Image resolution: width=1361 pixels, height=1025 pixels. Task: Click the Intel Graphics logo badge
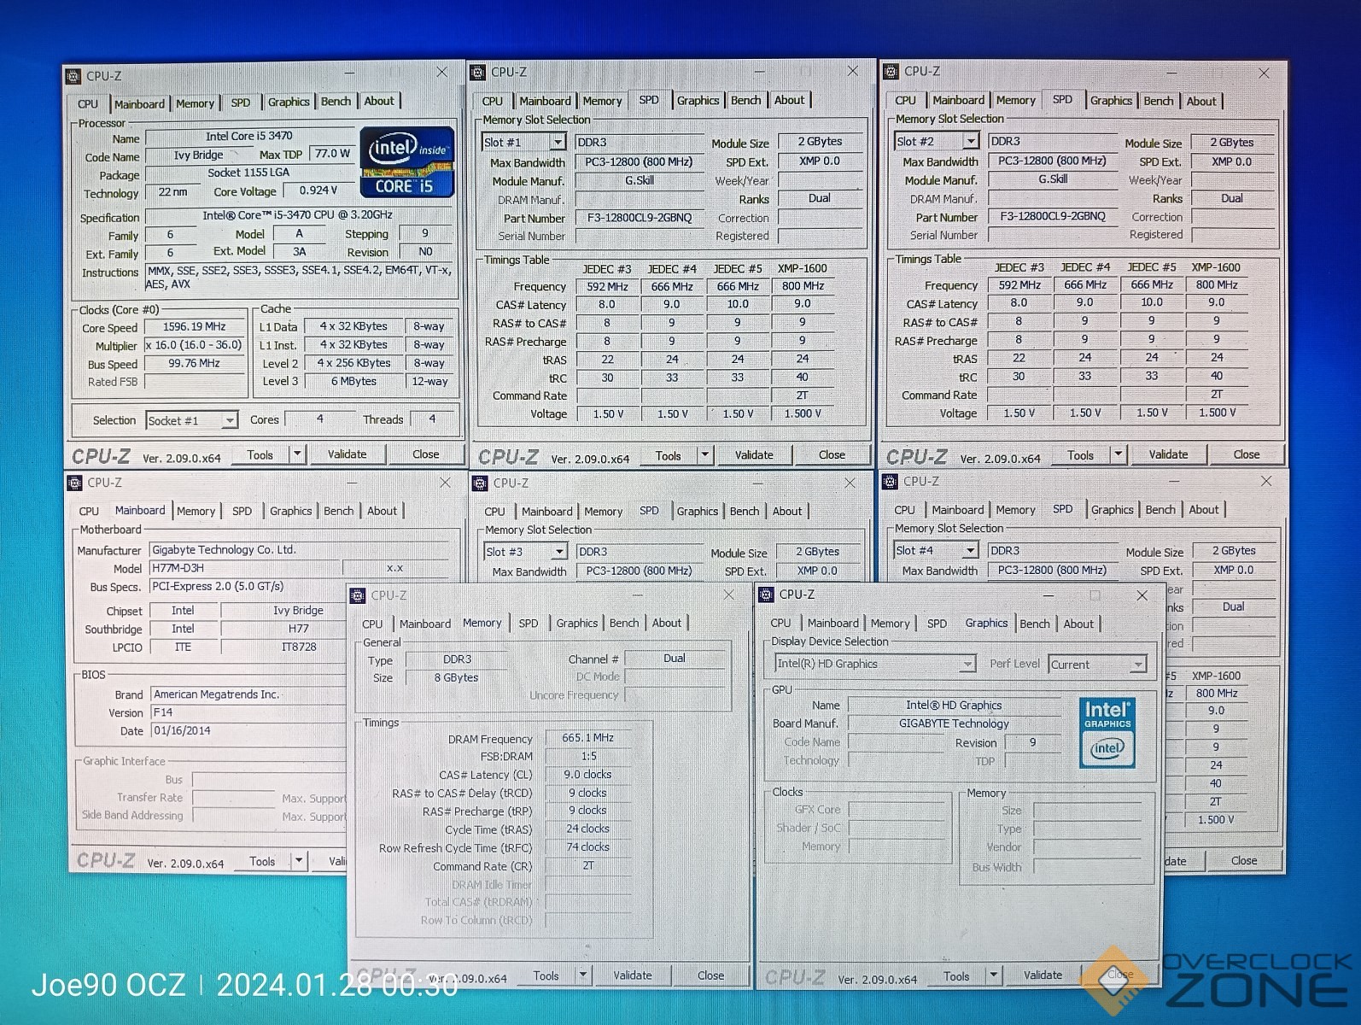click(1107, 732)
